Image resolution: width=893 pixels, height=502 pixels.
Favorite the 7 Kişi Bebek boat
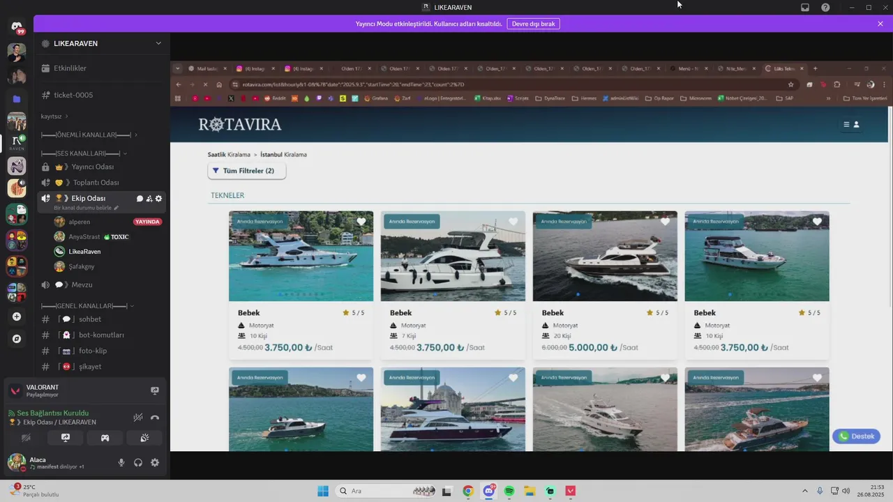(x=513, y=222)
